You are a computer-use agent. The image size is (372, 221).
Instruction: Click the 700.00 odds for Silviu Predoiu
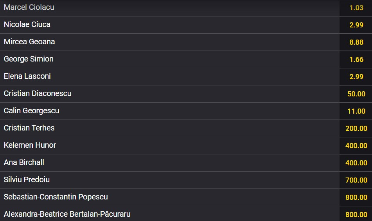pyautogui.click(x=356, y=180)
